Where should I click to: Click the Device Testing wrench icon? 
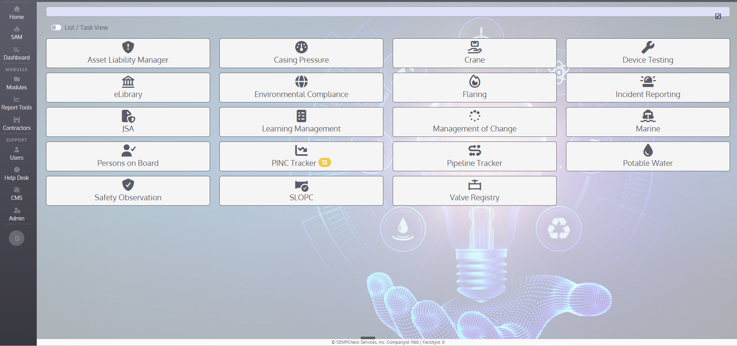[x=648, y=47]
